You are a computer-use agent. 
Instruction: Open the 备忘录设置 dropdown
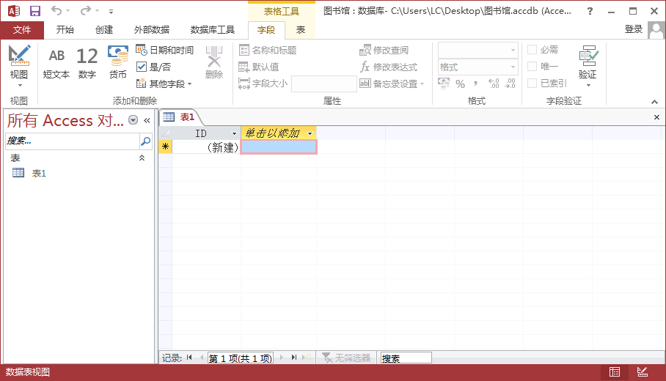coord(392,84)
